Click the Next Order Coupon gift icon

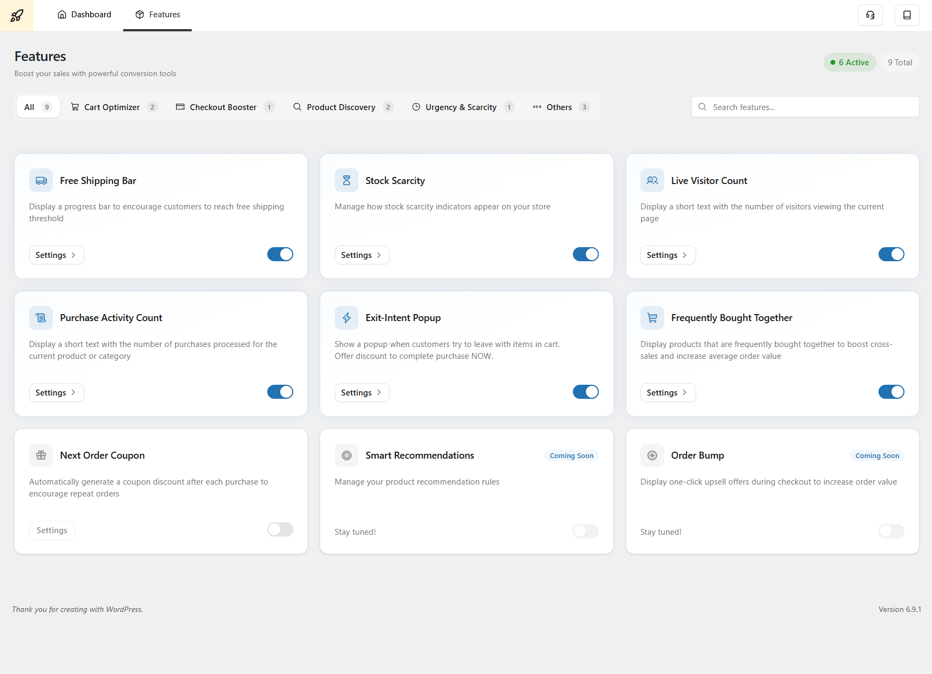41,455
